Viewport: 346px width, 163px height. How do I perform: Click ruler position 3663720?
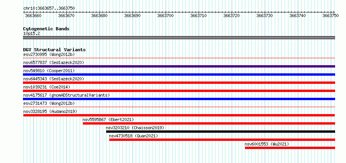click(x=231, y=16)
